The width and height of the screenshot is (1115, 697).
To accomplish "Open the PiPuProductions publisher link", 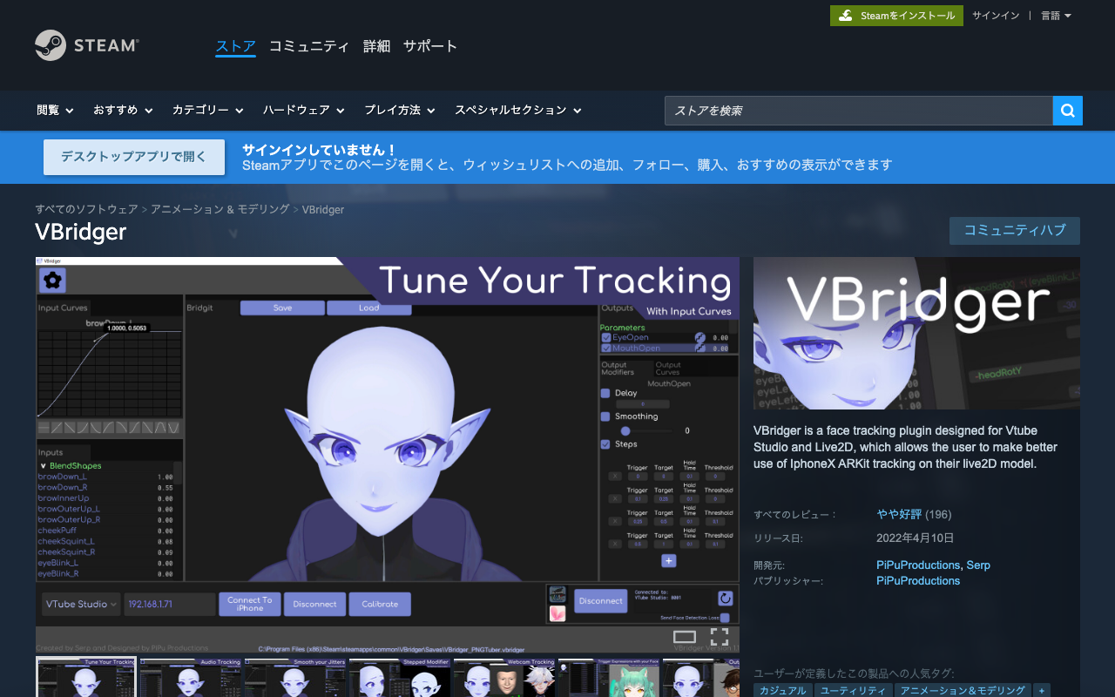I will (x=918, y=581).
